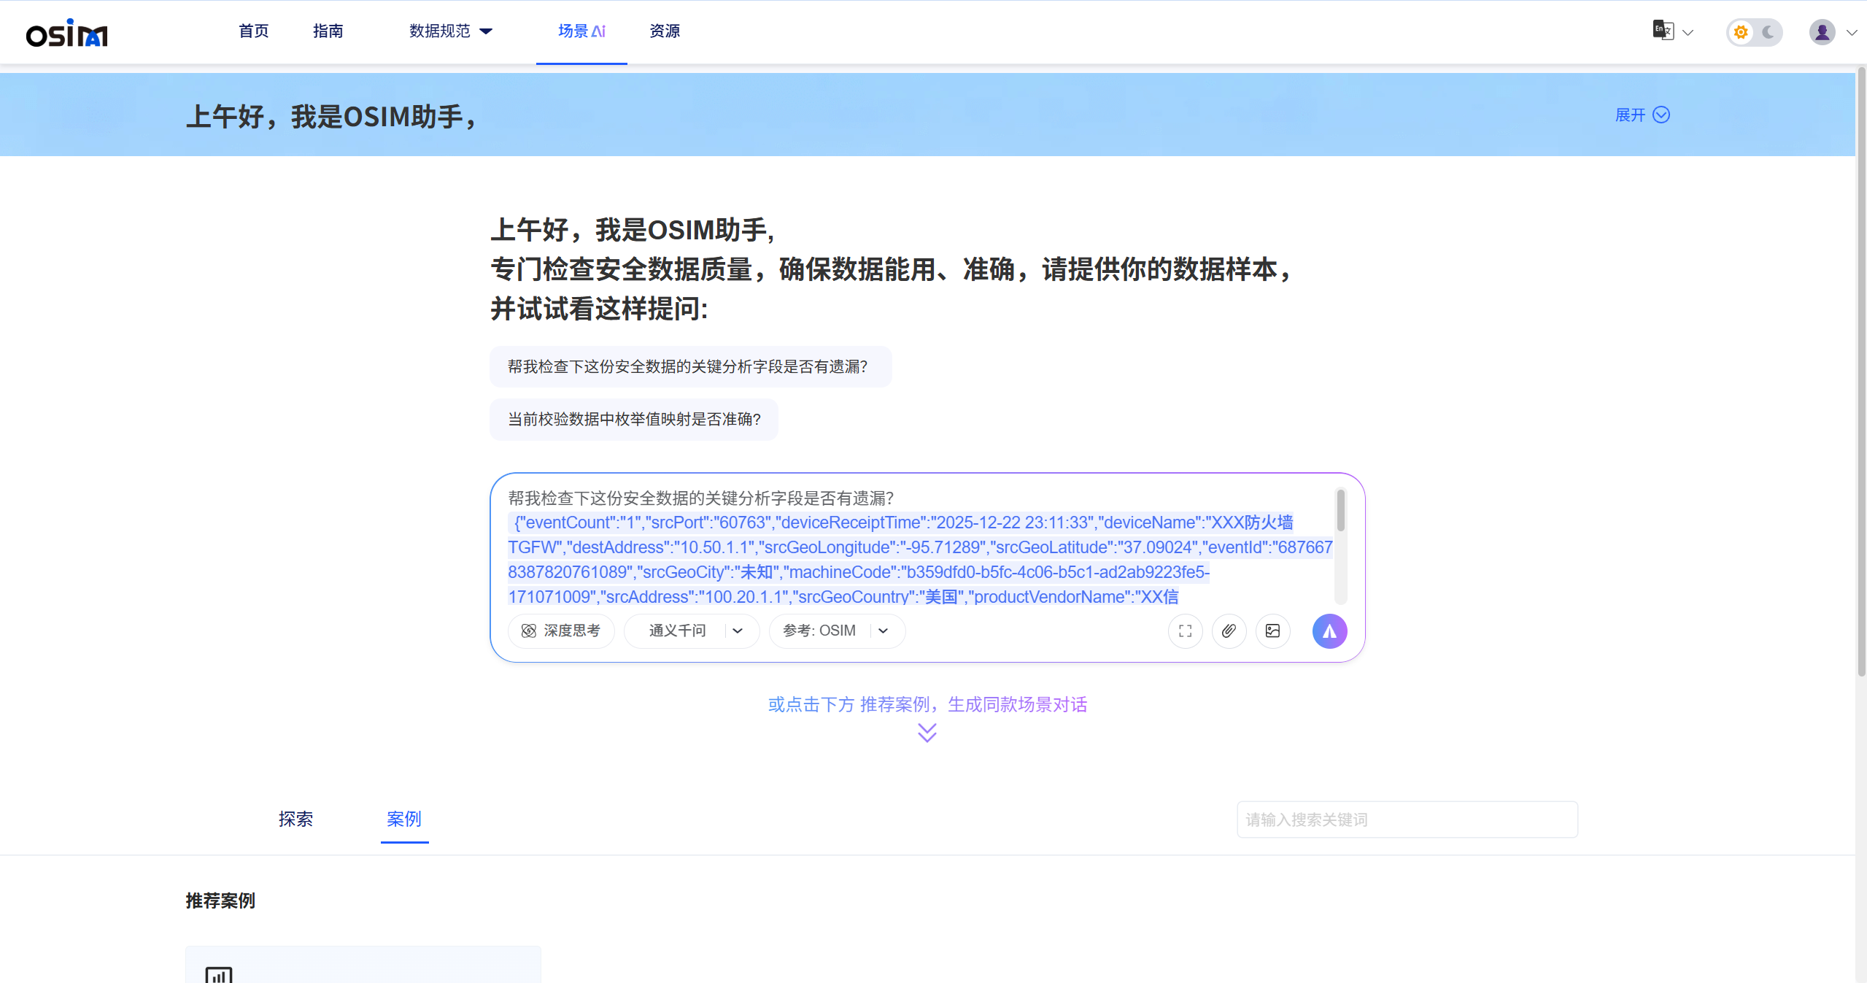Viewport: 1867px width, 983px height.
Task: Switch to the 案例 tab
Action: pos(404,819)
